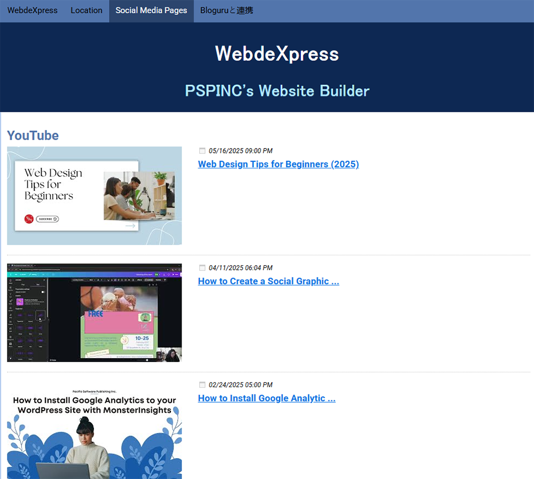This screenshot has width=534, height=479.
Task: Click the Web Design Tips for Beginners thumbnail
Action: click(x=95, y=196)
